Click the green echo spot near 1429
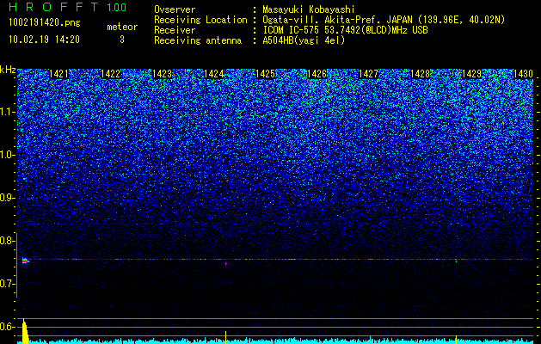This screenshot has width=541, height=344. point(456,261)
